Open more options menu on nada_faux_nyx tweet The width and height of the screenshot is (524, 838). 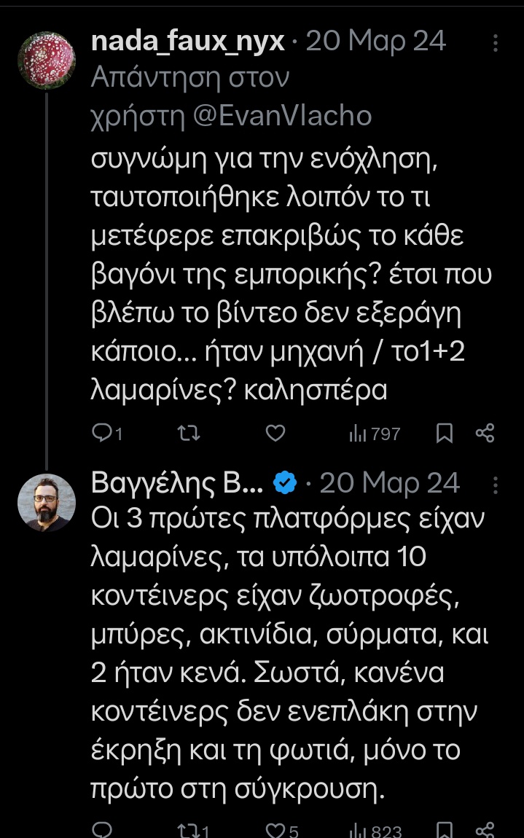[496, 43]
